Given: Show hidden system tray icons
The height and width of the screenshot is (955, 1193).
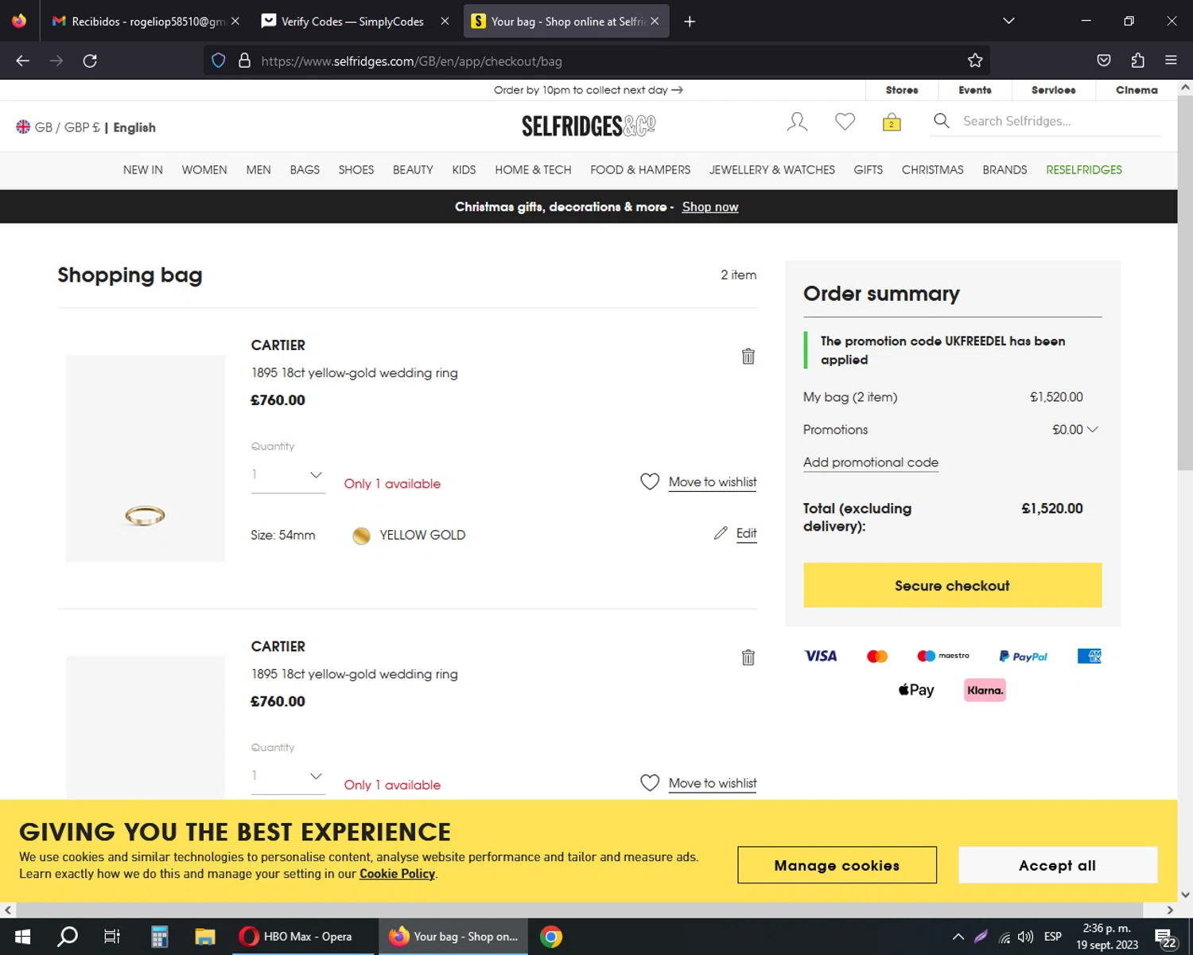Looking at the screenshot, I should click(x=958, y=937).
